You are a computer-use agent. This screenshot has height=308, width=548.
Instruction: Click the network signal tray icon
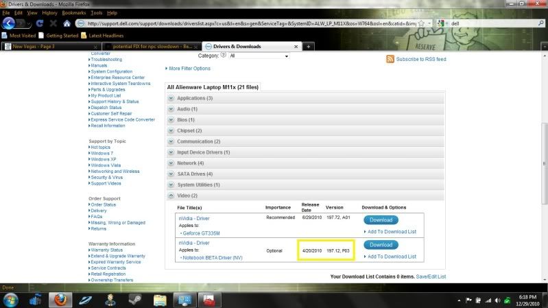point(488,300)
